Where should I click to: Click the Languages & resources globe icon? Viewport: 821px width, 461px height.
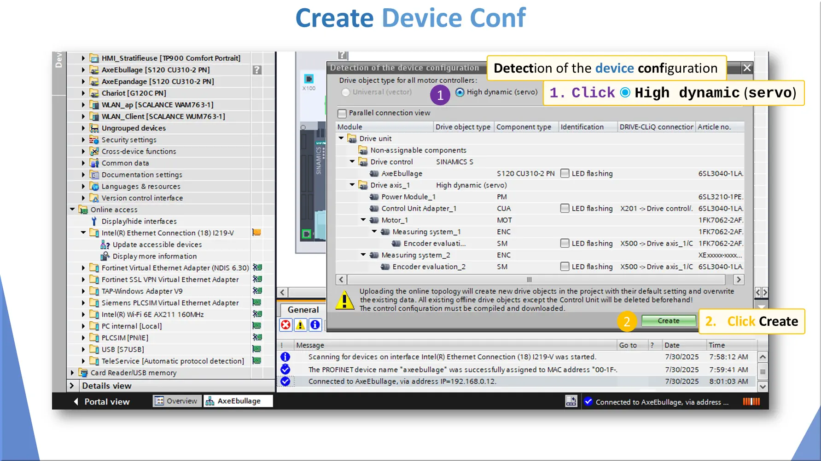tap(94, 187)
